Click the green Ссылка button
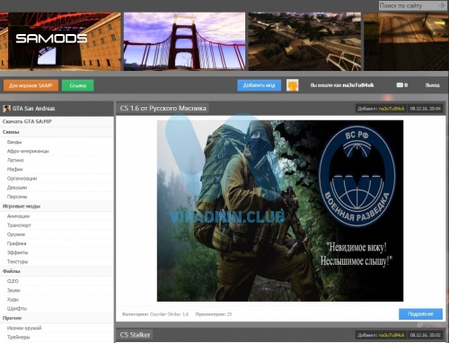The image size is (449, 343). tap(78, 85)
